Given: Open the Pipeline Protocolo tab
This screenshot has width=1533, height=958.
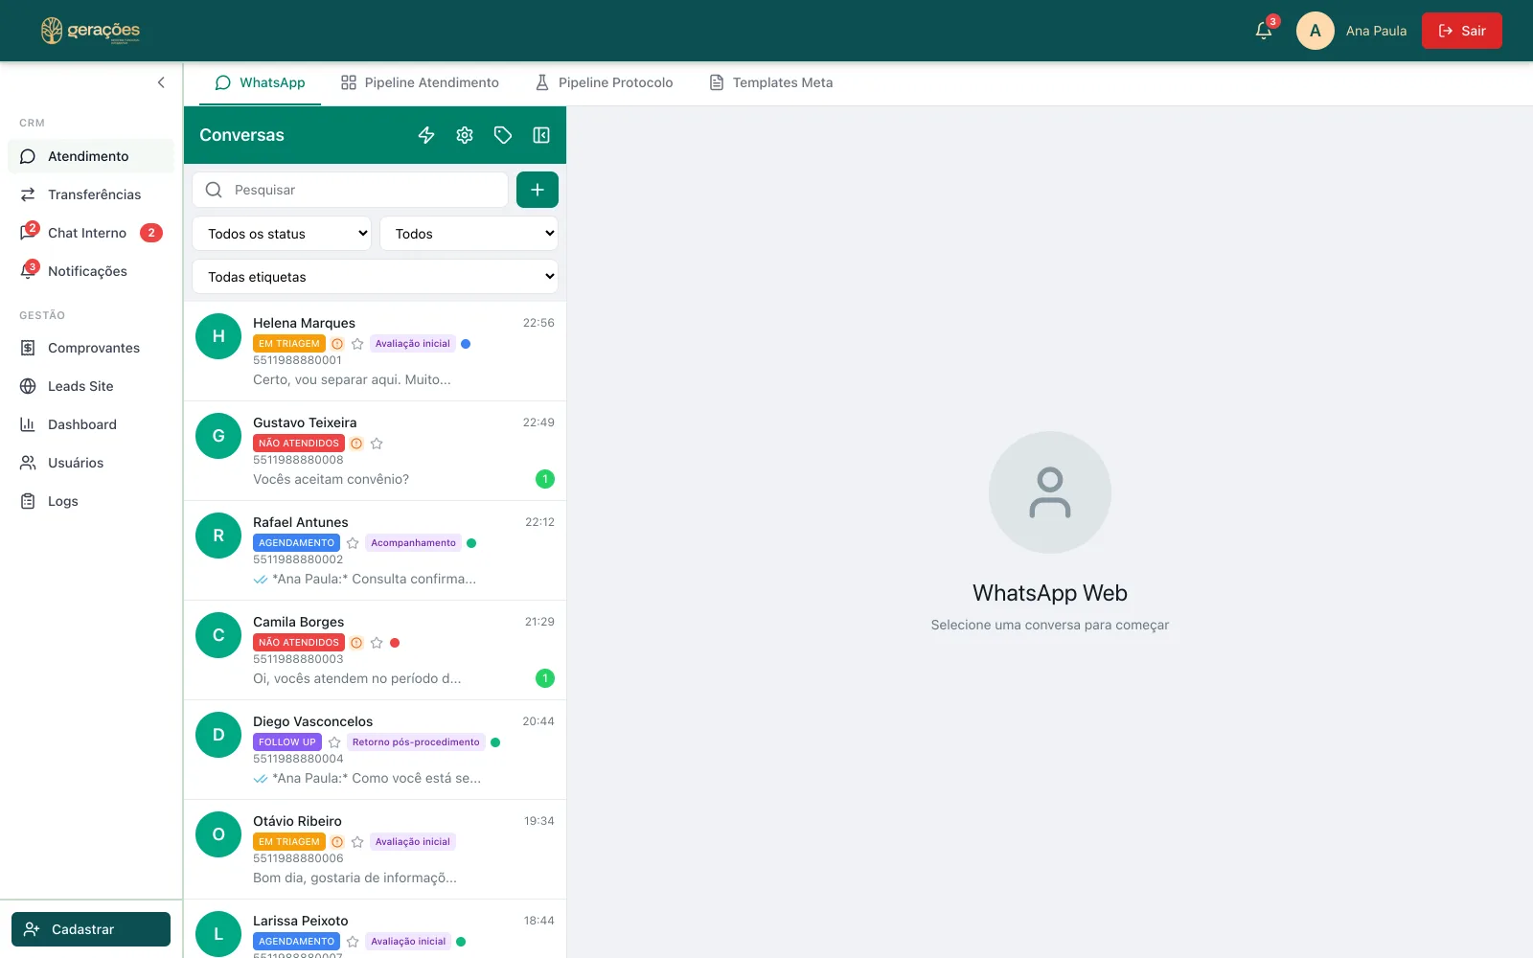Looking at the screenshot, I should [x=604, y=82].
